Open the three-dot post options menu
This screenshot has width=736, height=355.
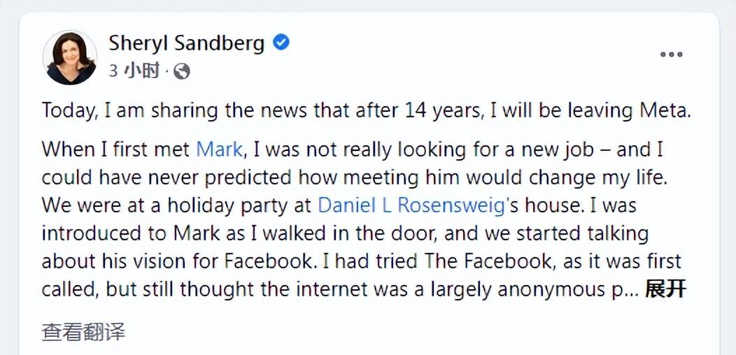click(671, 55)
